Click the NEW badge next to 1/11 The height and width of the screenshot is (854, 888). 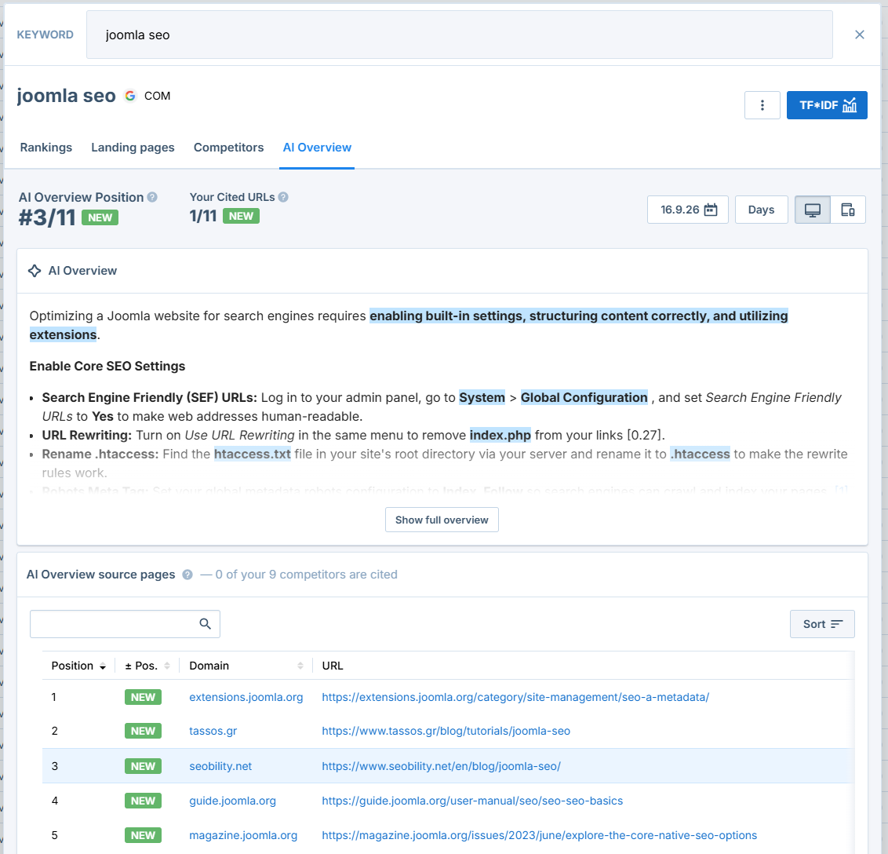241,216
